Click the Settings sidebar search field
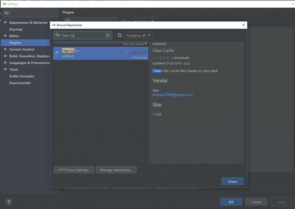The height and width of the screenshot is (209, 295). [x=30, y=13]
